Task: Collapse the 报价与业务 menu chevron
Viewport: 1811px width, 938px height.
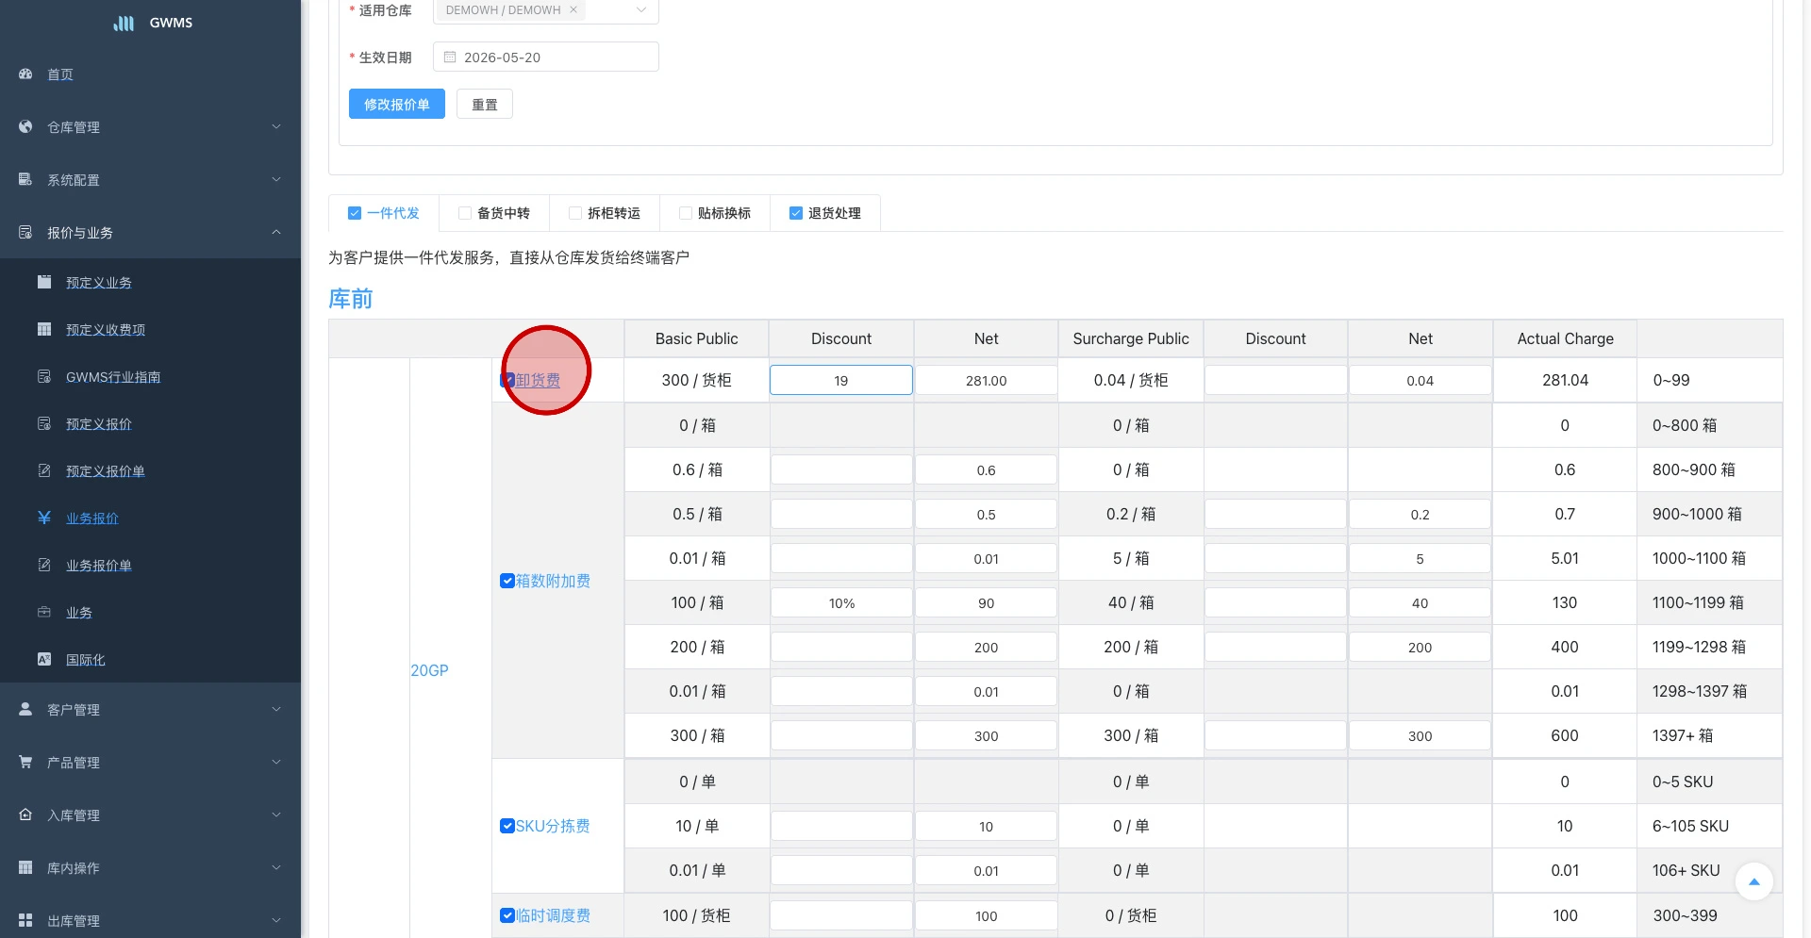Action: tap(276, 232)
